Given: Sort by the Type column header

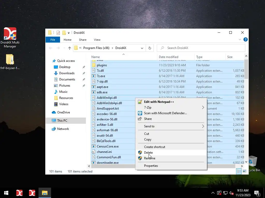Looking at the screenshot, I should point(210,57).
